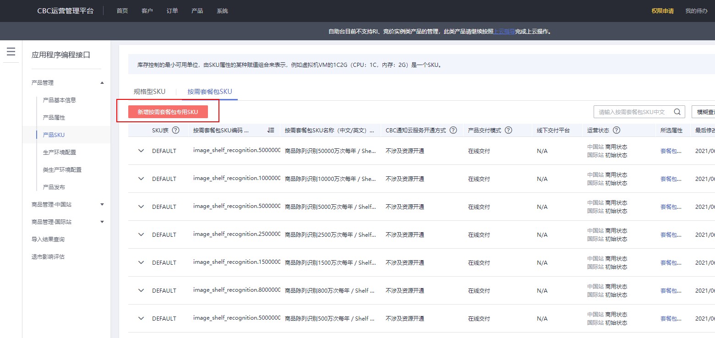Expand the 商品陈列识别10000万次每年 row

pos(141,179)
